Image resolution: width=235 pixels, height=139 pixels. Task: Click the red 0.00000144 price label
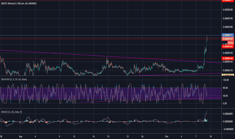point(228,58)
